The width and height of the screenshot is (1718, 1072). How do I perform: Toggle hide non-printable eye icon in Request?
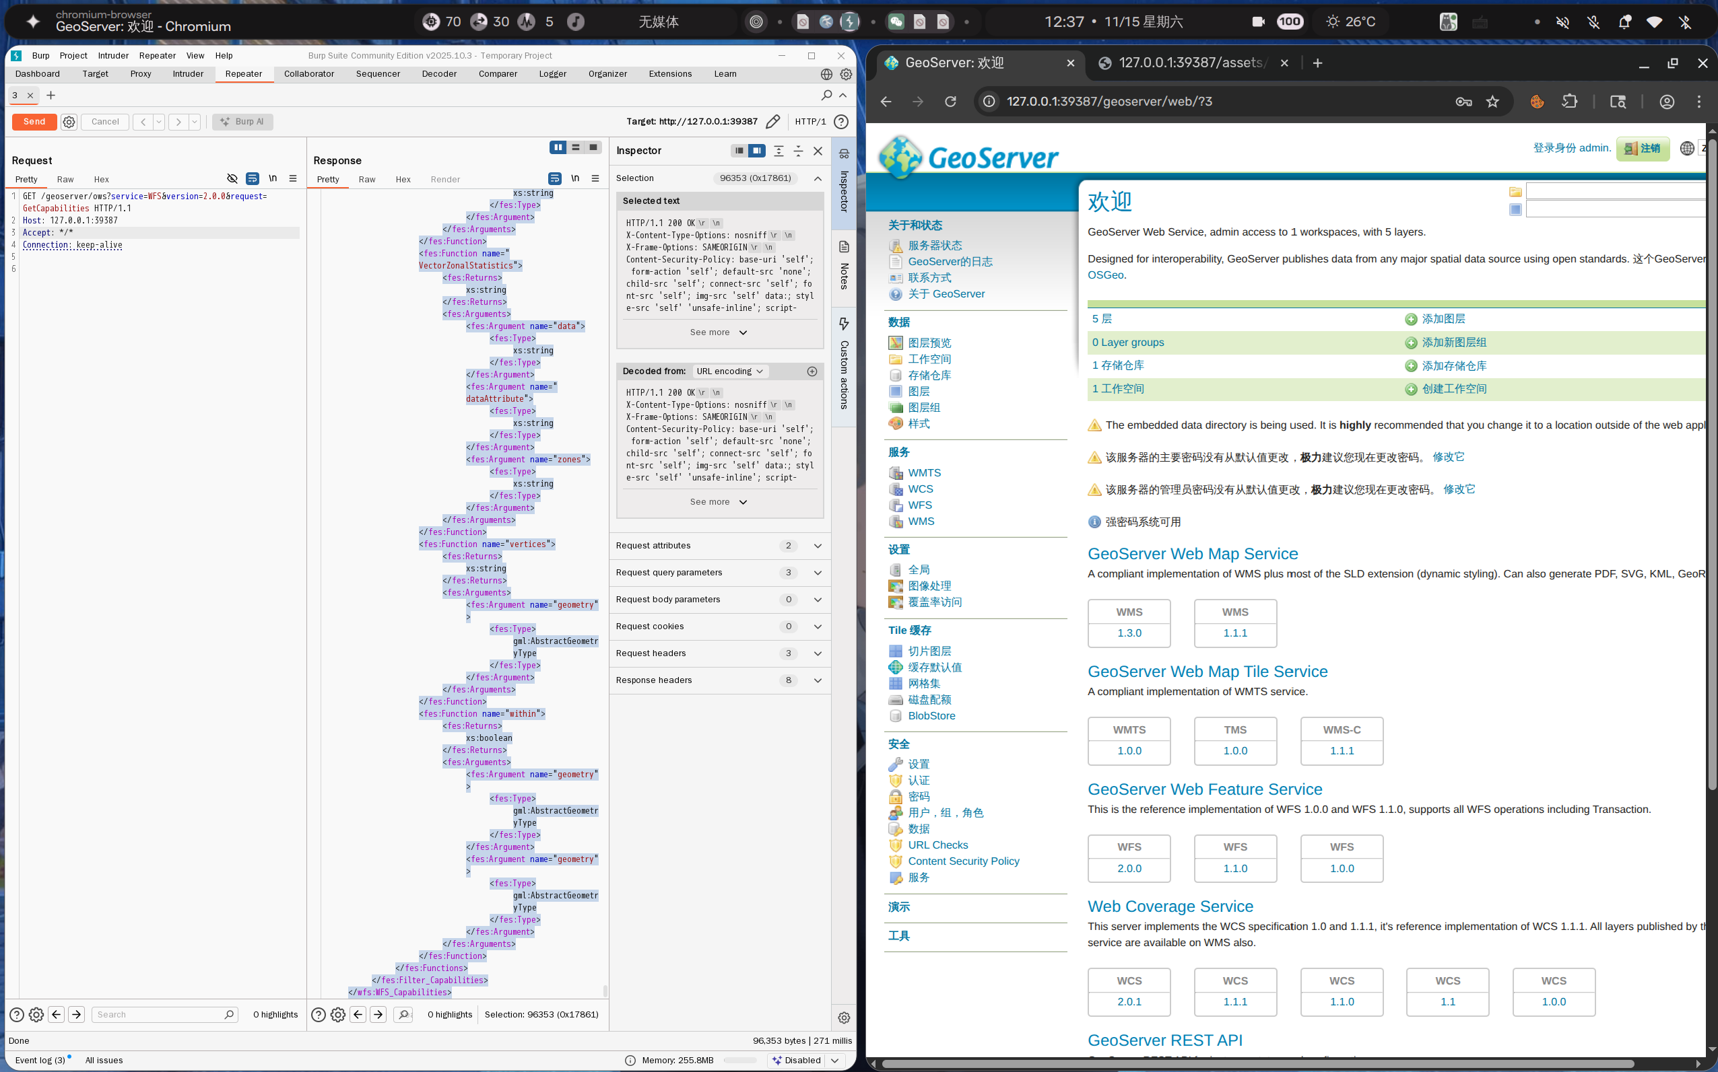tap(232, 179)
